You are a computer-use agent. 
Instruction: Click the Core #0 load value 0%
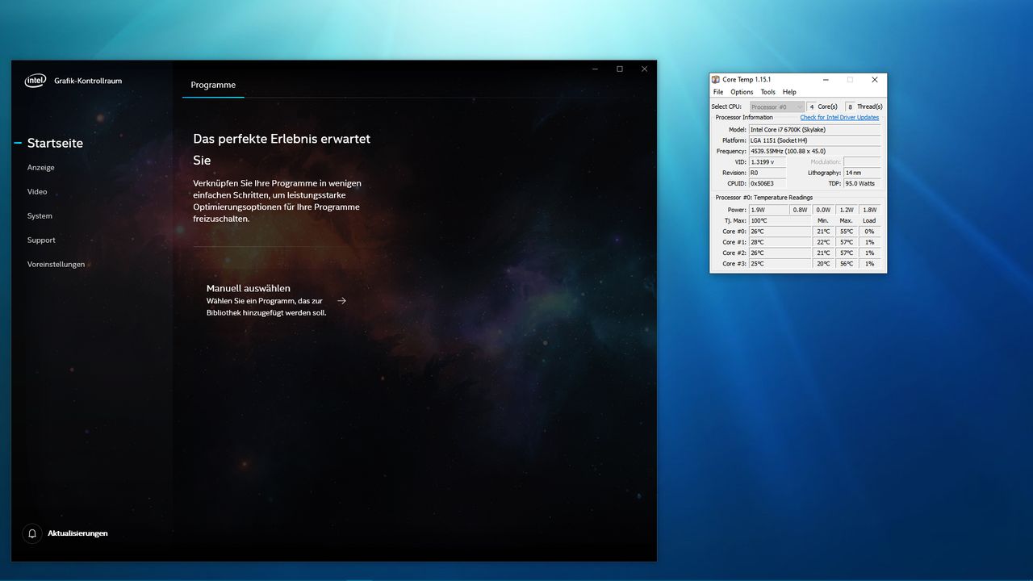(869, 232)
